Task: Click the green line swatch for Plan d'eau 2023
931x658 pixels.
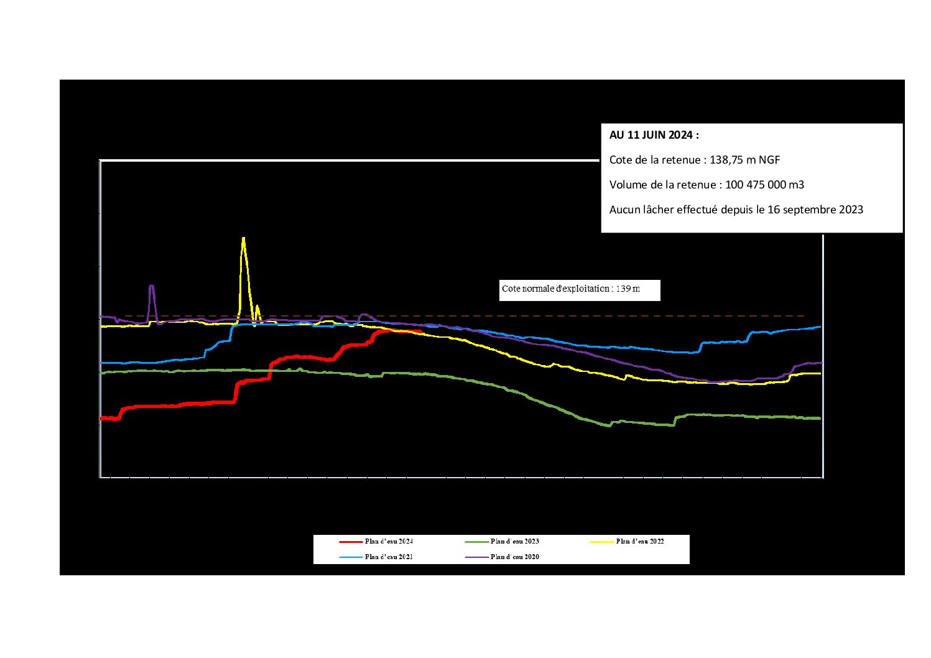Action: (476, 542)
